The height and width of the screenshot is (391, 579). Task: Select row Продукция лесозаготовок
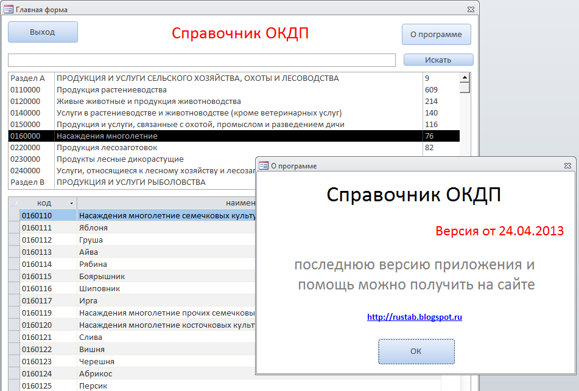point(234,148)
